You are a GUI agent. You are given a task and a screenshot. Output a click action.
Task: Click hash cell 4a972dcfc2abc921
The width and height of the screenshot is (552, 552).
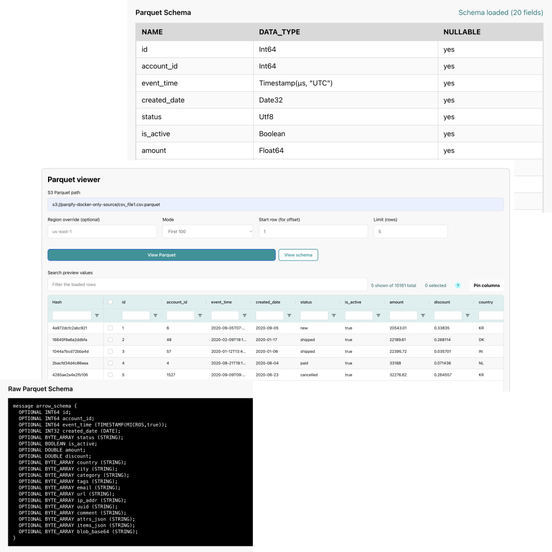click(70, 328)
